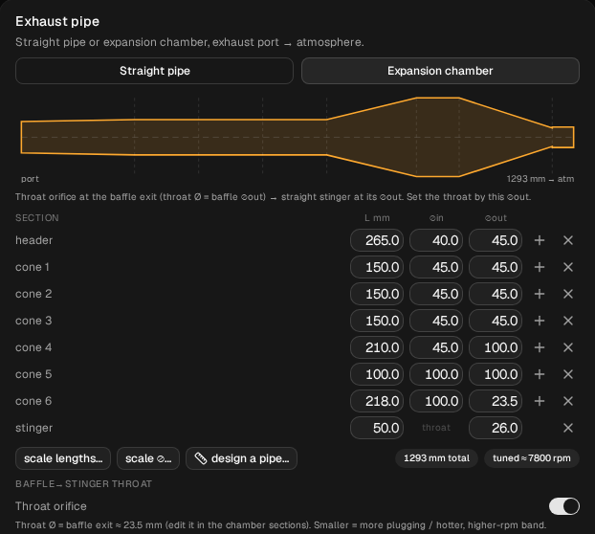Edit cone 6 inlet diameter field
This screenshot has width=595, height=534.
[x=436, y=401]
